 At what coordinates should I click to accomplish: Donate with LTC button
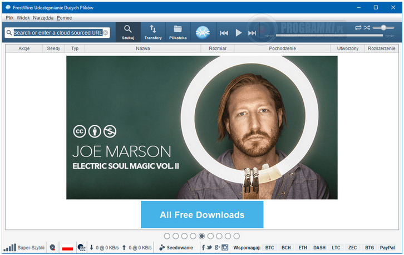tap(336, 248)
